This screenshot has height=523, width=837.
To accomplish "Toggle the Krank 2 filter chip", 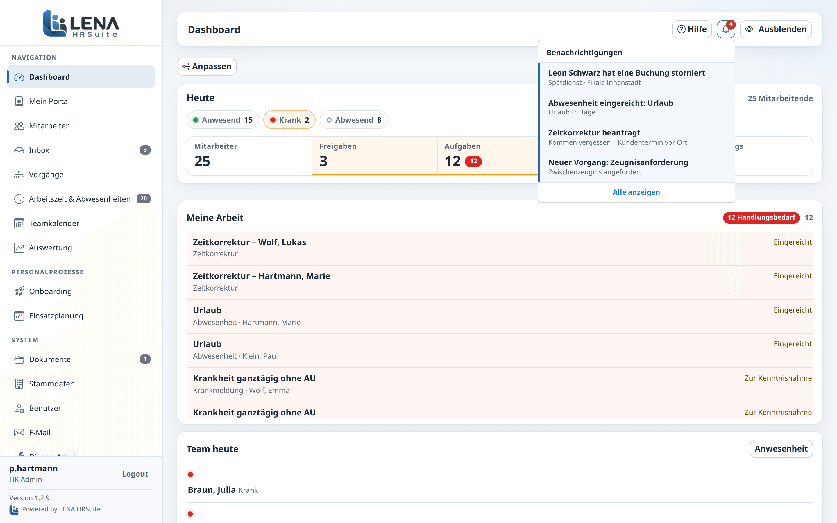I will click(x=289, y=120).
